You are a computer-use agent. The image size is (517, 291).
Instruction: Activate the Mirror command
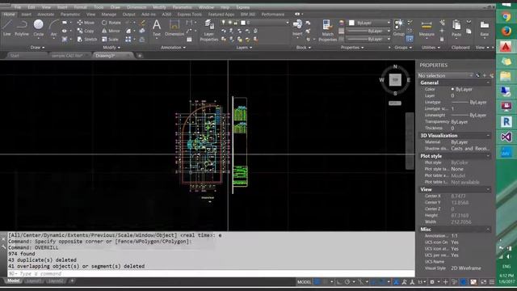click(111, 31)
